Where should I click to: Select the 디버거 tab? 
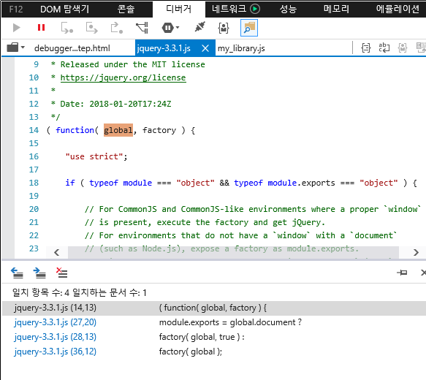(178, 9)
